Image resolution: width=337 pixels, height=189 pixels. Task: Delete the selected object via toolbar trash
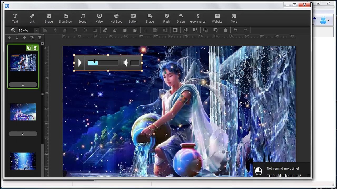(225, 30)
